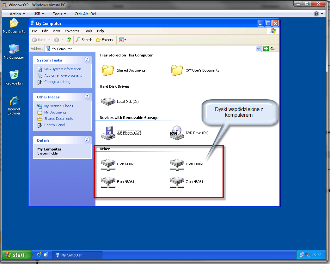Screen dimensions: 330x264
Task: Open the Forward history dropdown arrow
Action: coord(63,40)
